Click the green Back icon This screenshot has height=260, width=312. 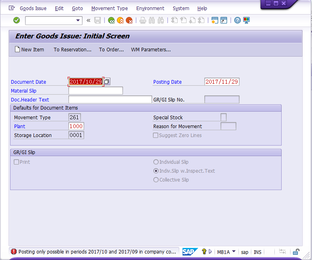click(111, 20)
